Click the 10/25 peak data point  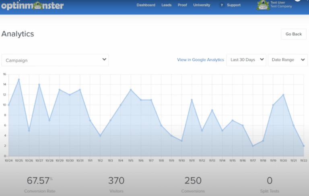click(19, 79)
